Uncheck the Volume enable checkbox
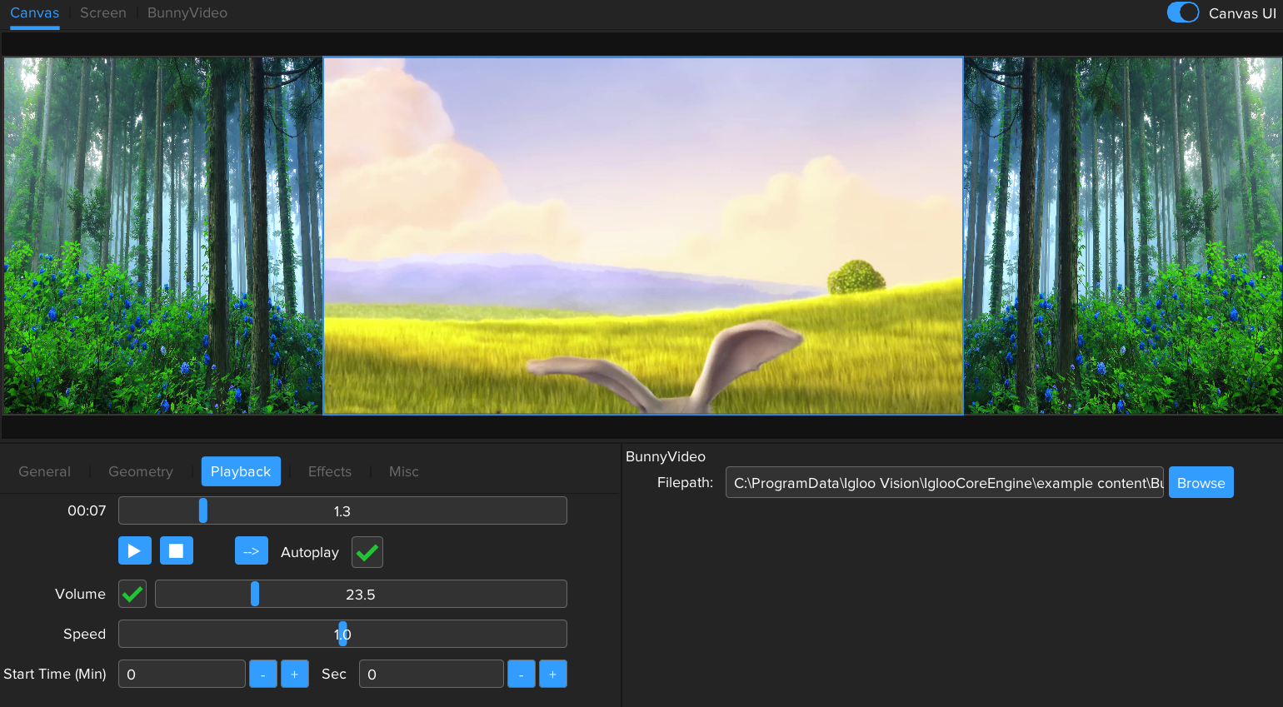 coord(132,594)
